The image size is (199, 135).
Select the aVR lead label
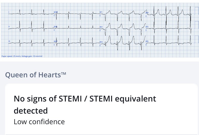(55, 12)
